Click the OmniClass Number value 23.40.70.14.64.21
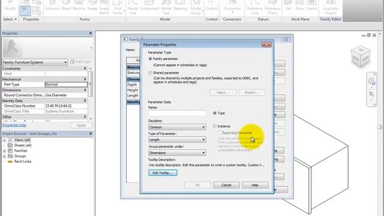The image size is (384, 216). [66, 106]
